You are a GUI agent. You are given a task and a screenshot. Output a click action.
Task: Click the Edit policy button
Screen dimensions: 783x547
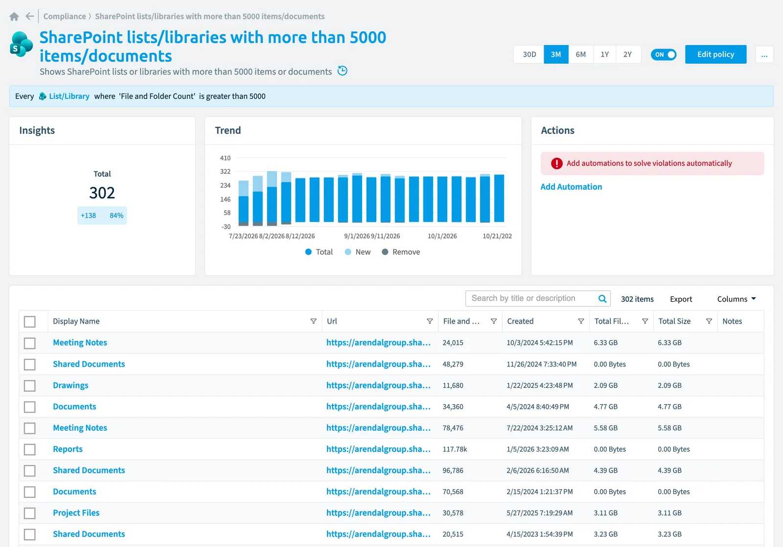[715, 54]
